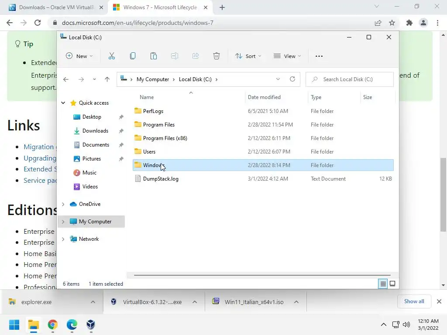Expand the Network tree node
The width and height of the screenshot is (447, 335).
pos(63,239)
